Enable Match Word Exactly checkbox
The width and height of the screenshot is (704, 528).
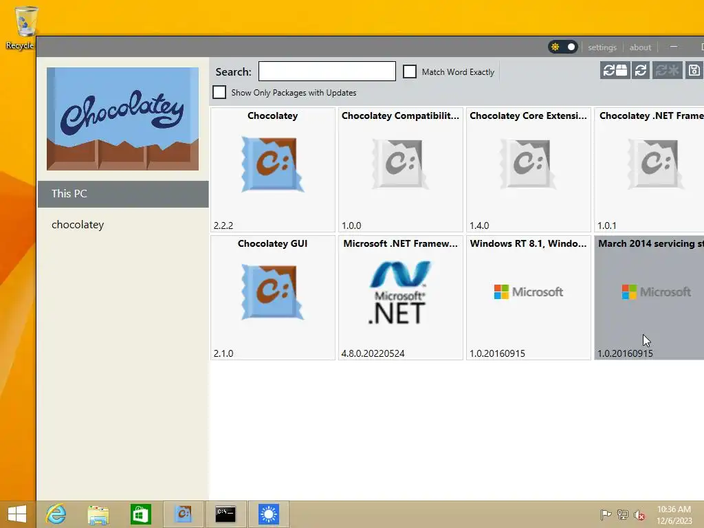410,71
